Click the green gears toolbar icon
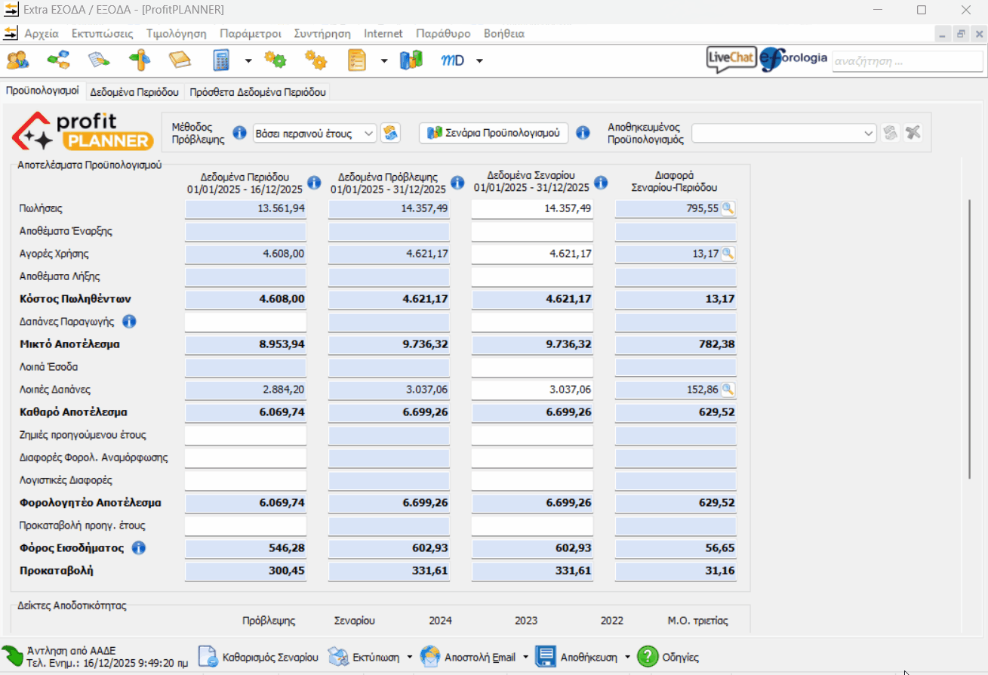 pos(275,60)
